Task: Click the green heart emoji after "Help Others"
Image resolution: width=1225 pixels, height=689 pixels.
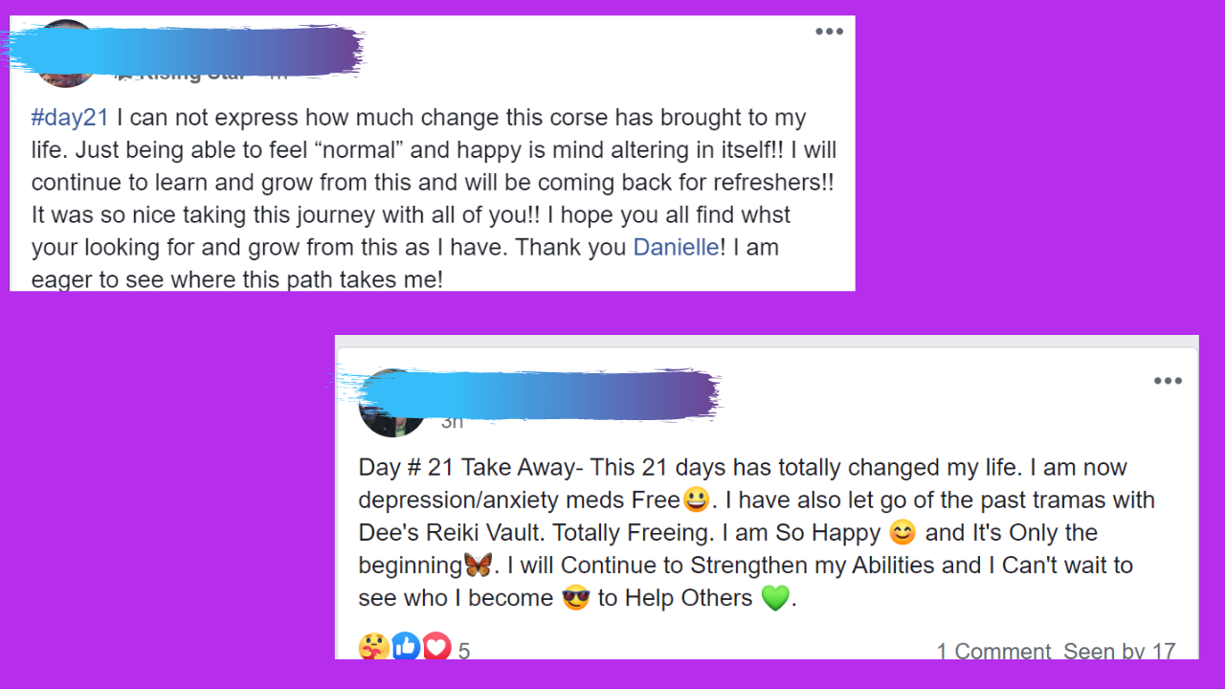Action: pyautogui.click(x=775, y=598)
